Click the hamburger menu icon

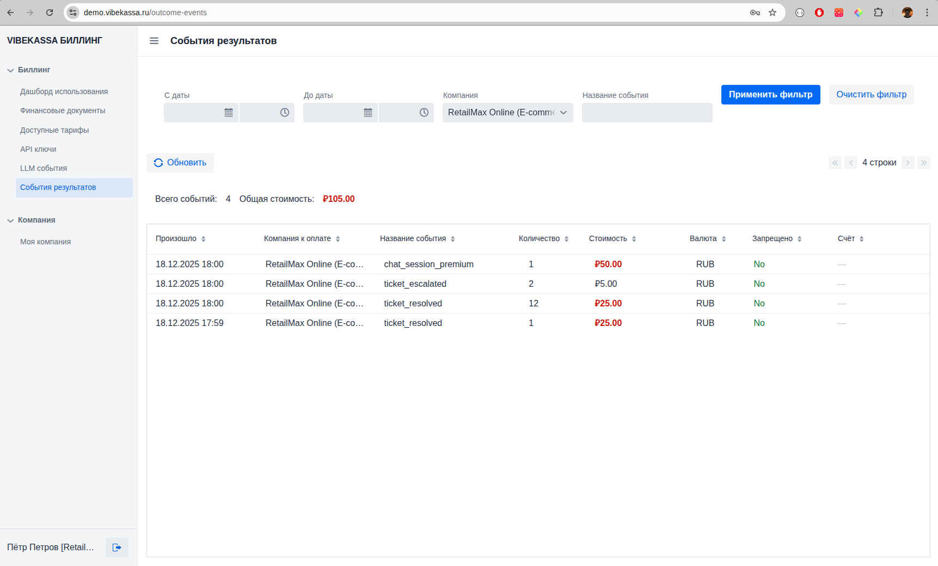point(154,41)
